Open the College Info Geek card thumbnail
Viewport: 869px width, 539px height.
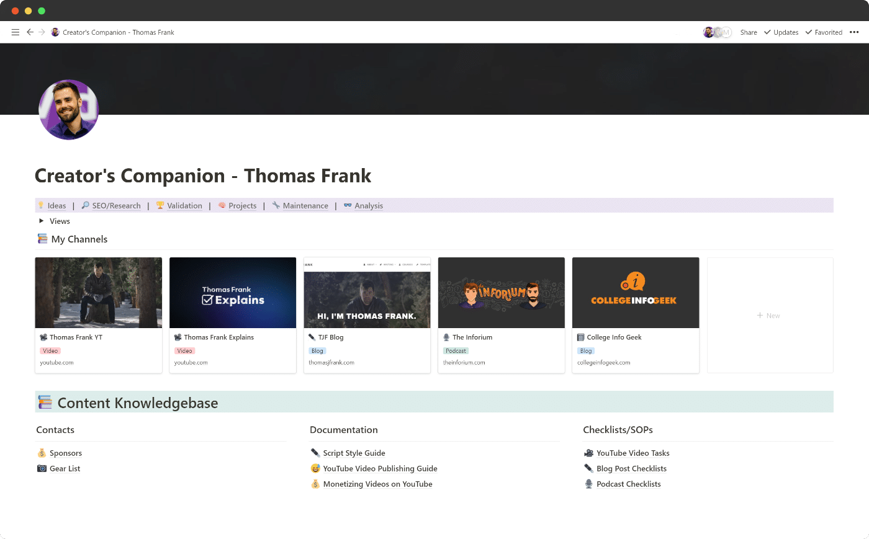point(636,293)
